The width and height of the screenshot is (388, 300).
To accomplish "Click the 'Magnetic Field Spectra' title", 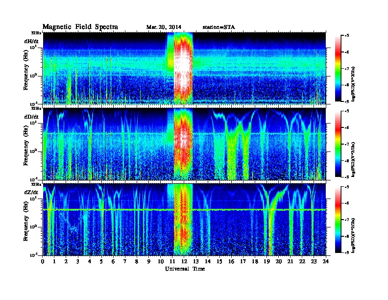I will (80, 27).
